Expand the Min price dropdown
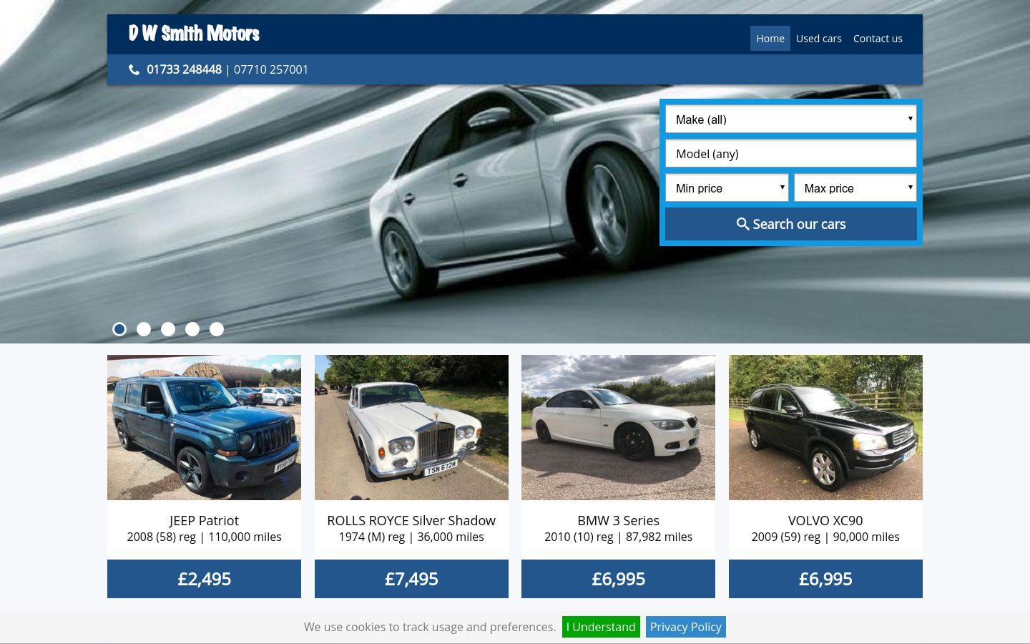This screenshot has width=1030, height=644. 727,188
